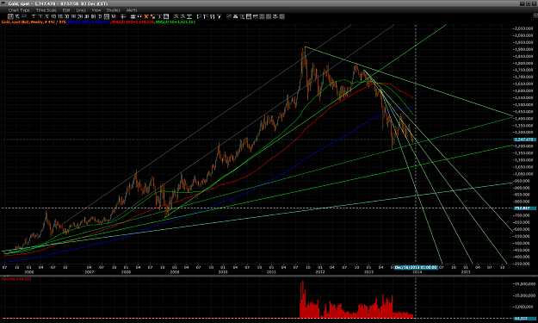Open the Alerts menu
538x323 pixels.
point(132,10)
